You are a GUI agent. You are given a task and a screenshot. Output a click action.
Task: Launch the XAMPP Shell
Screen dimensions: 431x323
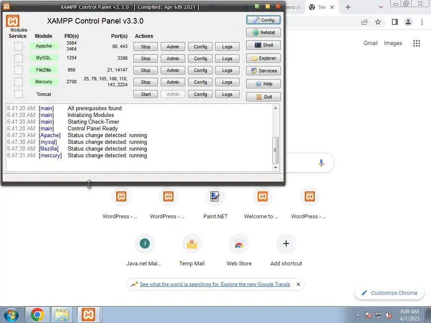tap(263, 45)
